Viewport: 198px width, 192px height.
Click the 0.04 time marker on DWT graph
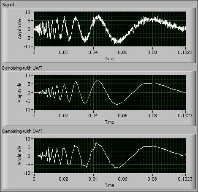pos(93,179)
